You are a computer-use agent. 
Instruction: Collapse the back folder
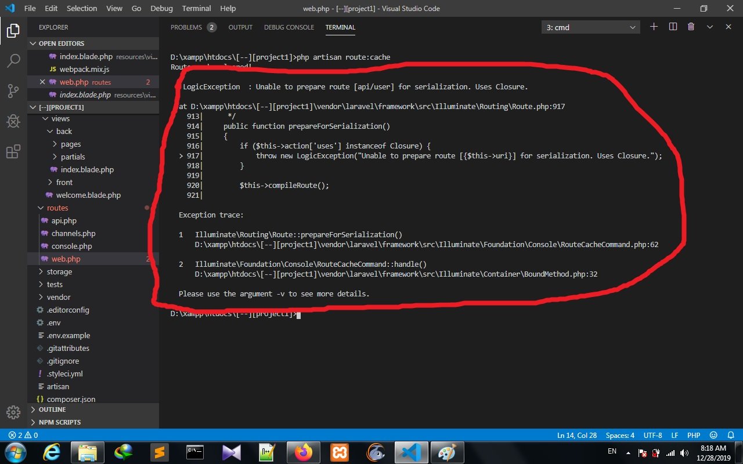coord(93,131)
